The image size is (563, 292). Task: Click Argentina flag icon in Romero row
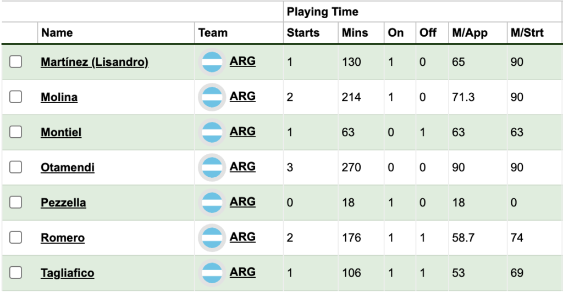212,238
